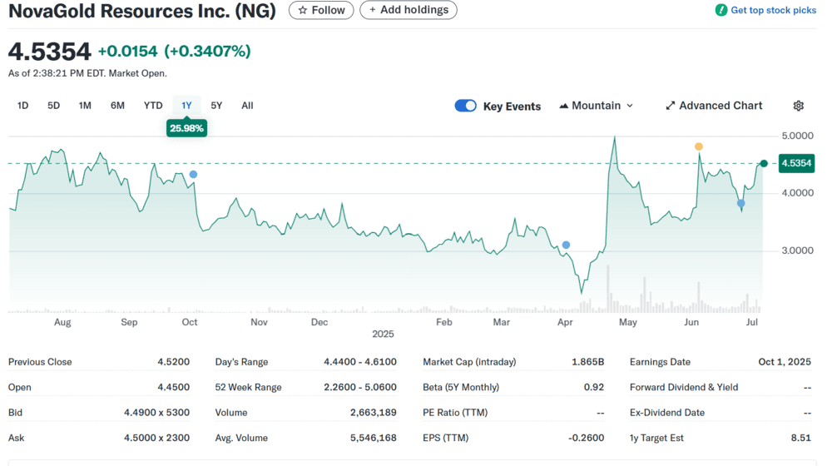Open the Mountain chart type dropdown

point(597,106)
